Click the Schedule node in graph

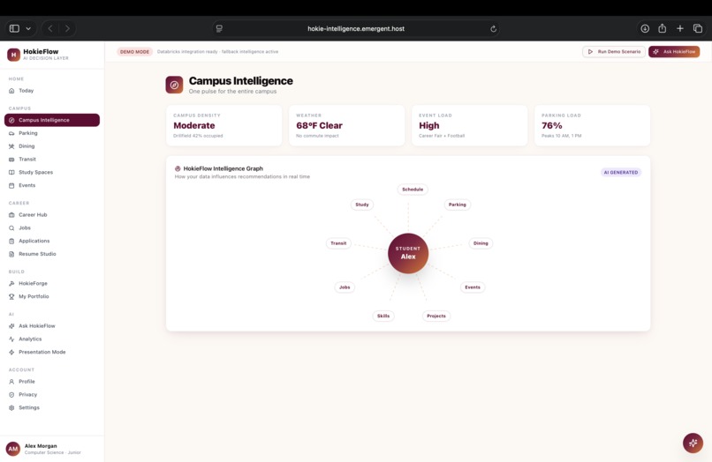coord(413,190)
